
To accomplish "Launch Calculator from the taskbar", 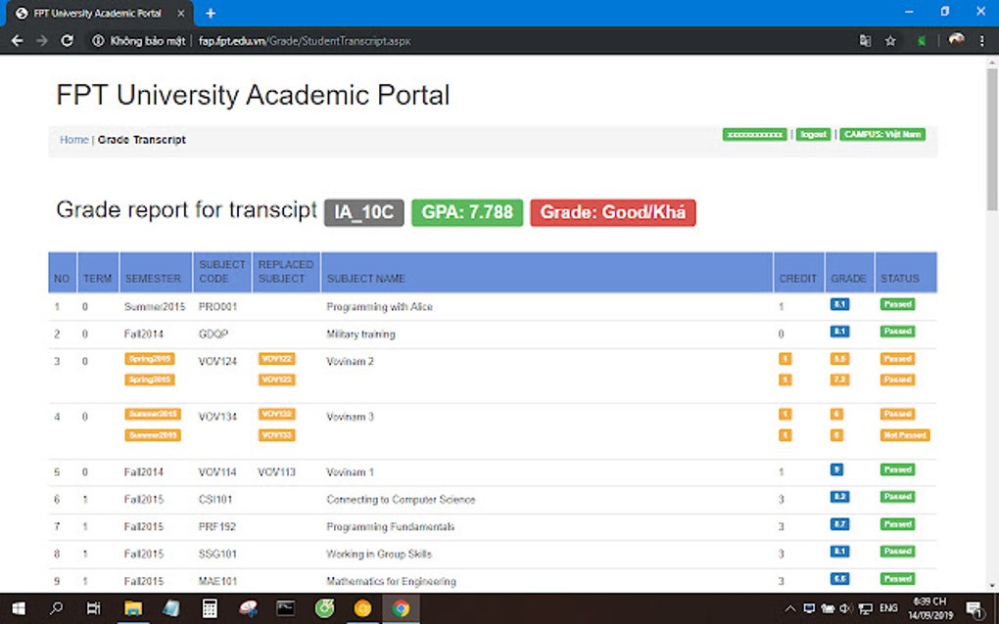I will click(209, 607).
